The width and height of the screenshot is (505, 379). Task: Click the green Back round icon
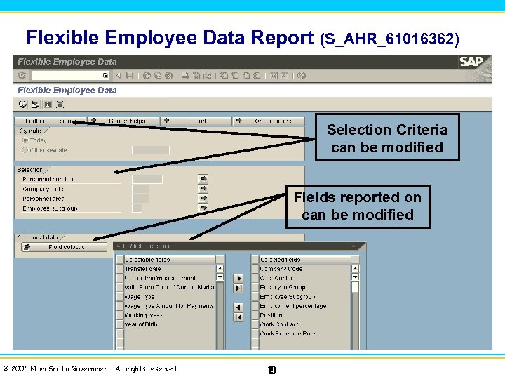tap(147, 75)
